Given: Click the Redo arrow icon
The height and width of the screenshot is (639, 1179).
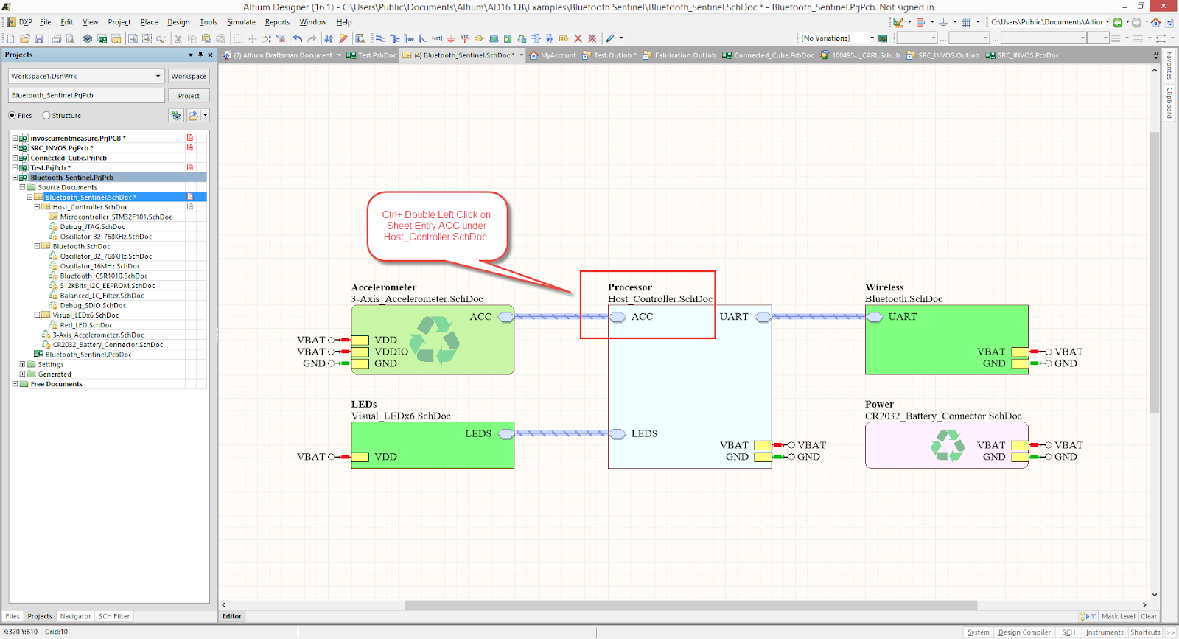Looking at the screenshot, I should point(312,38).
